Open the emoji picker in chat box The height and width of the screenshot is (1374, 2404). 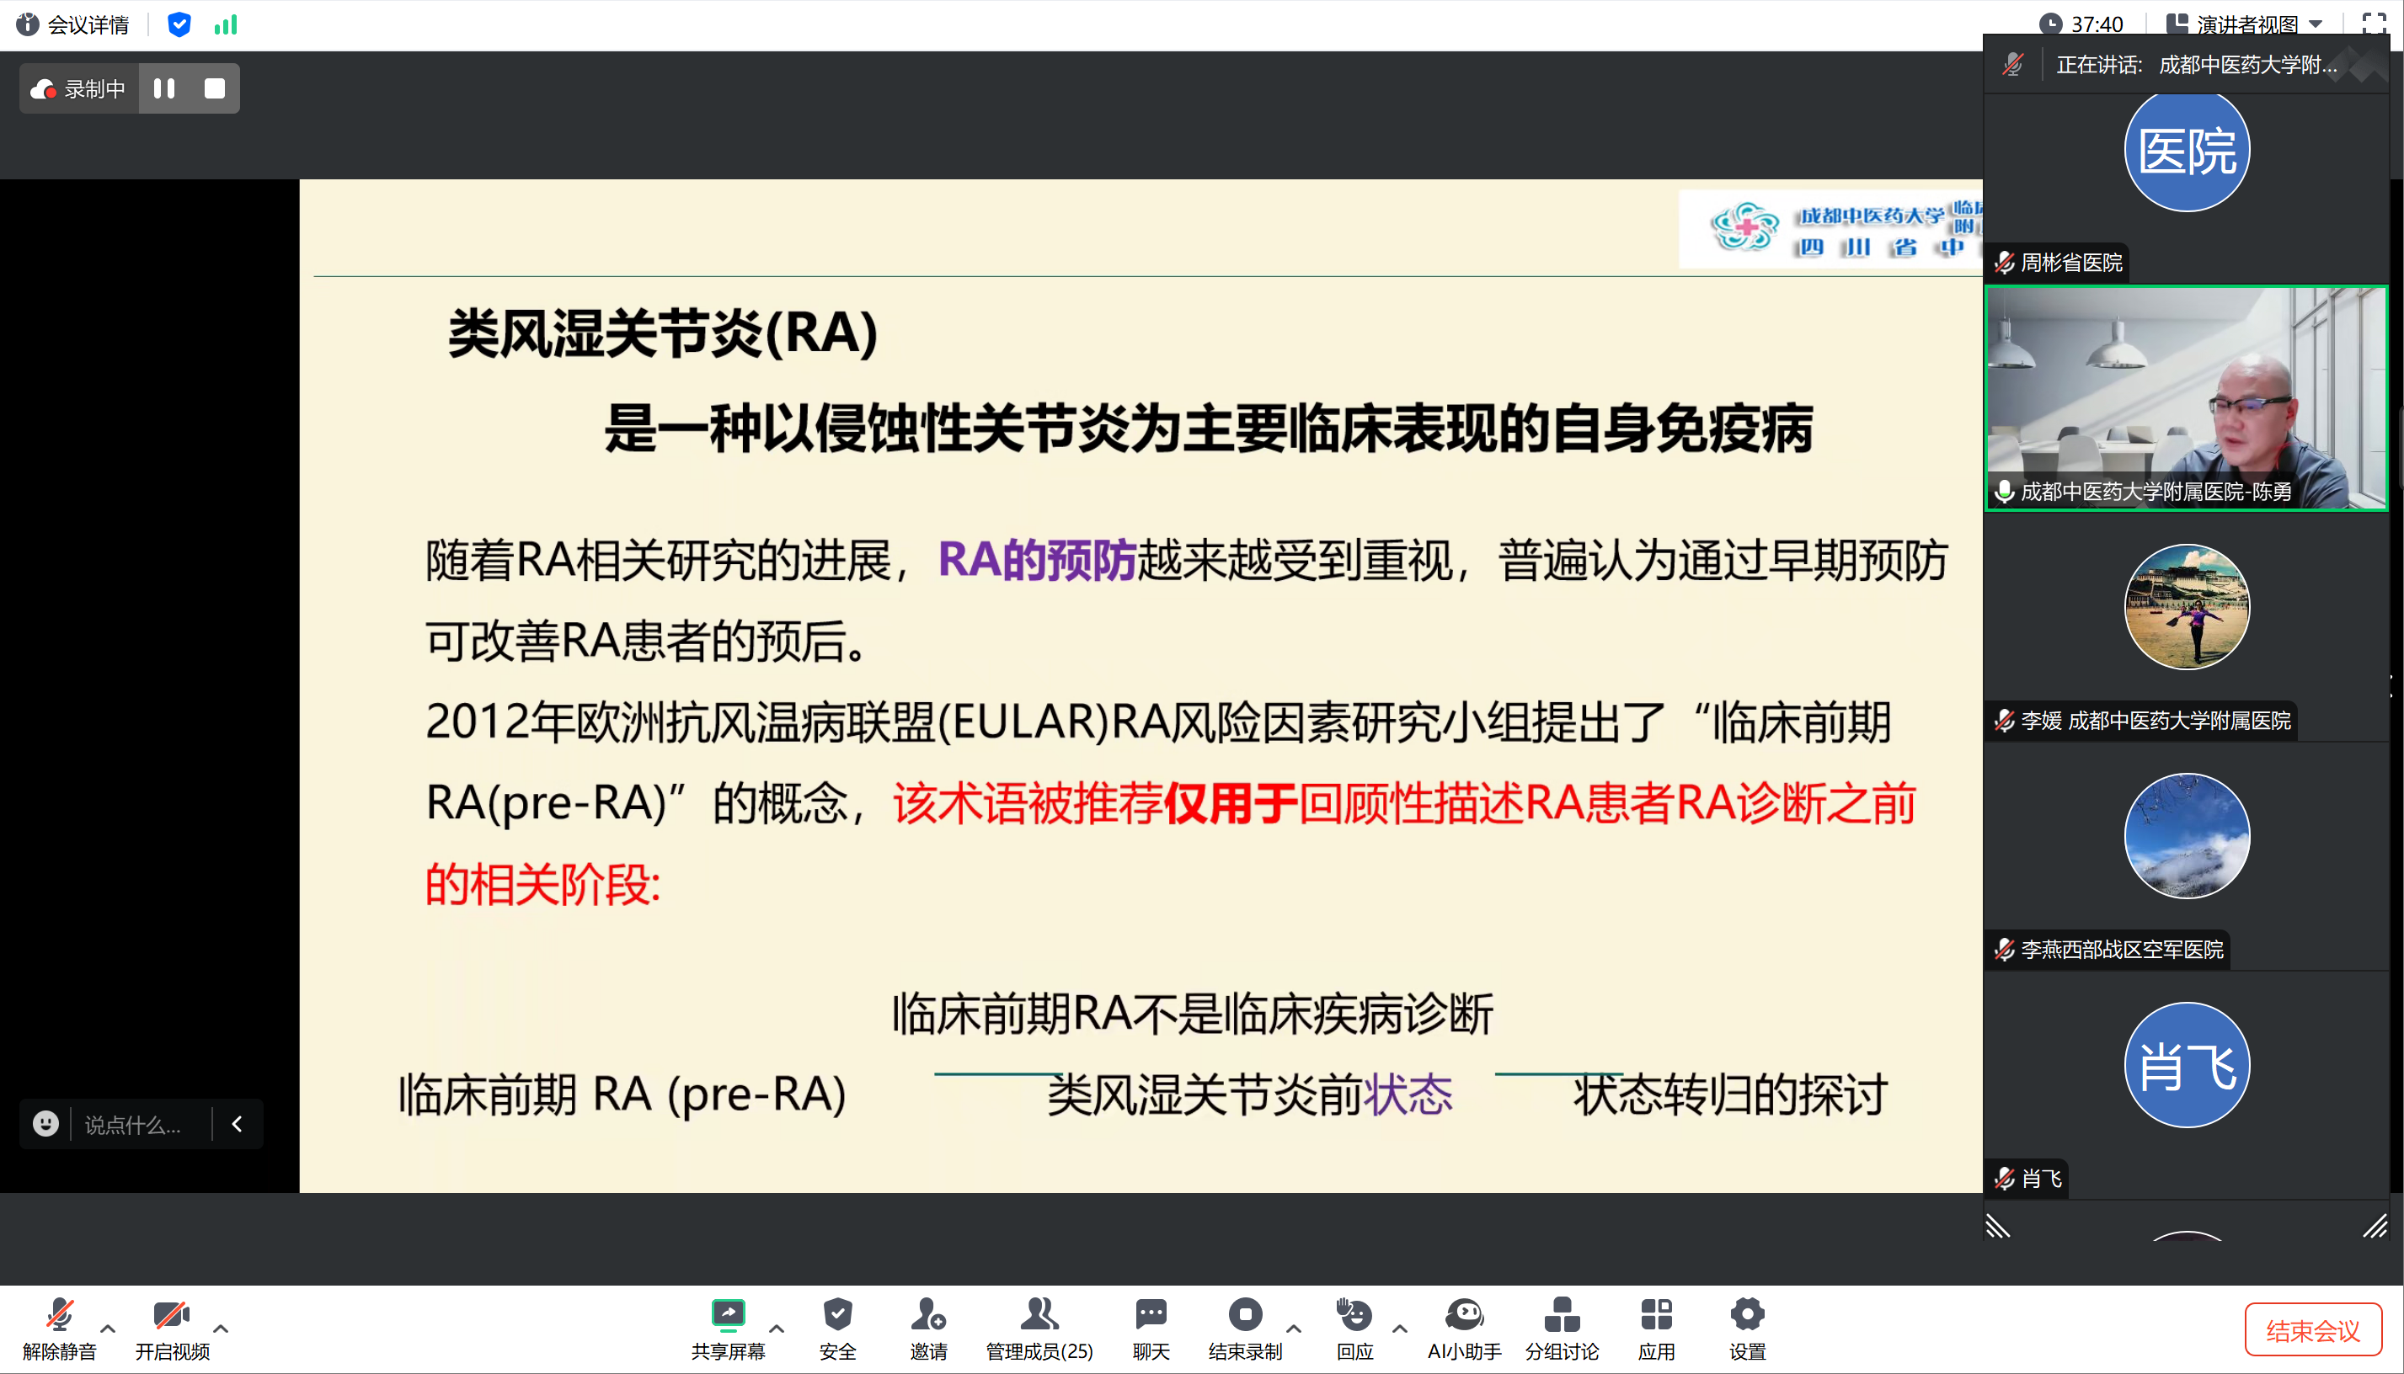(45, 1123)
